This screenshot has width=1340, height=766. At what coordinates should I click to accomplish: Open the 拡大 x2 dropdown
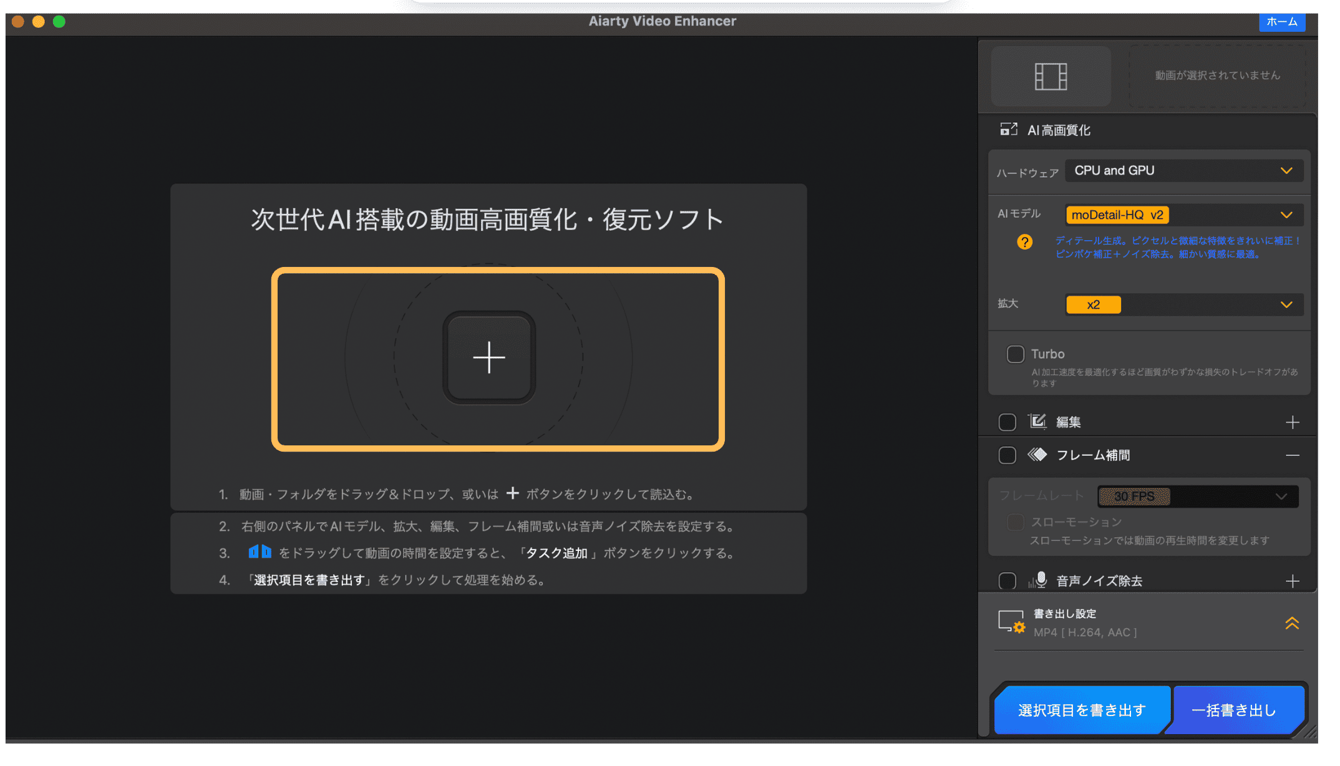(1184, 304)
